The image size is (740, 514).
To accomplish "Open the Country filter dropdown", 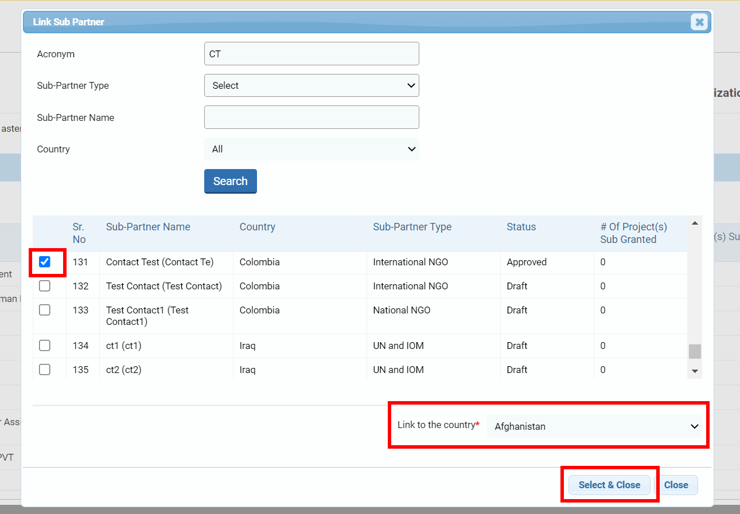I will (x=311, y=149).
